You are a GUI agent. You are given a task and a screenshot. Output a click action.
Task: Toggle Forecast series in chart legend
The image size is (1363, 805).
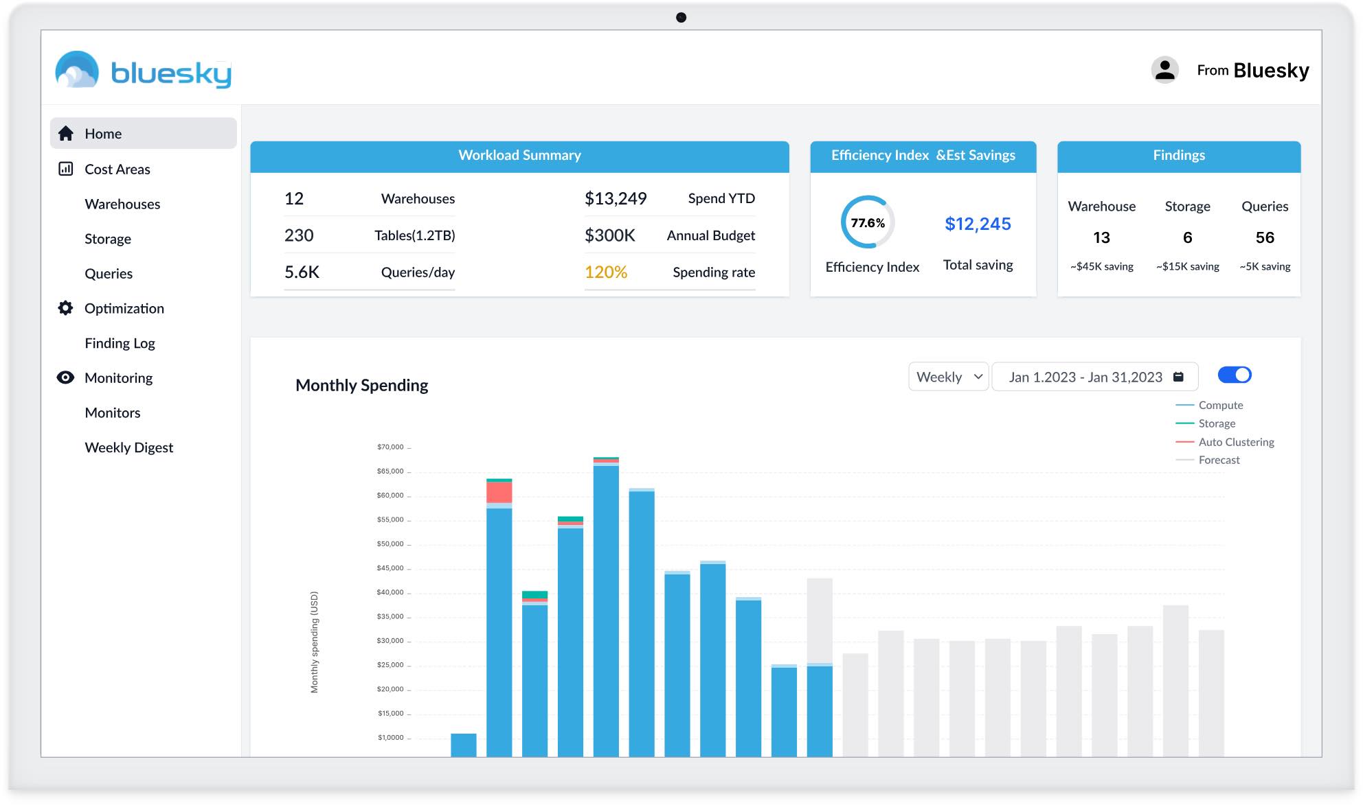(1219, 460)
